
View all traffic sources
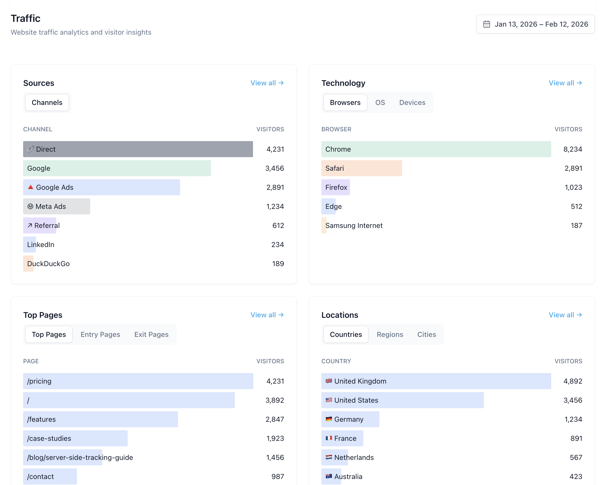pos(267,83)
